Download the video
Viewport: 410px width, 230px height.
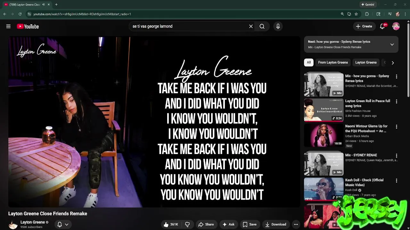coord(275,225)
